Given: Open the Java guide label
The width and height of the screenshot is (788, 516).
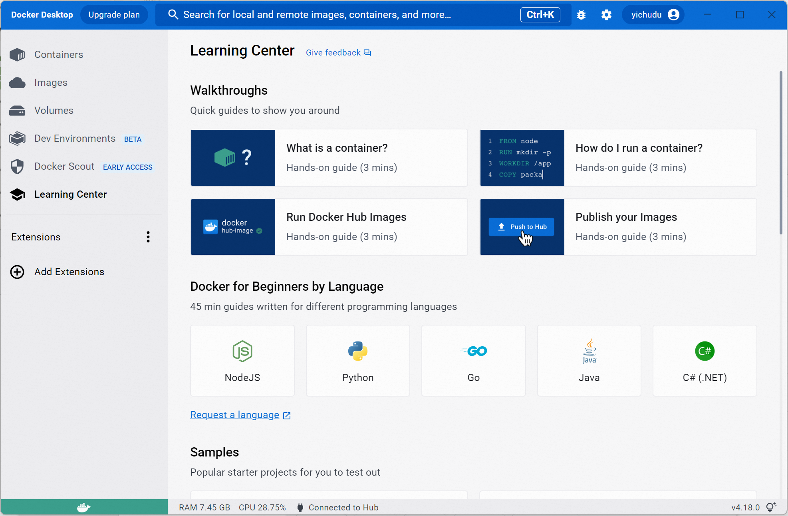Looking at the screenshot, I should tap(589, 378).
